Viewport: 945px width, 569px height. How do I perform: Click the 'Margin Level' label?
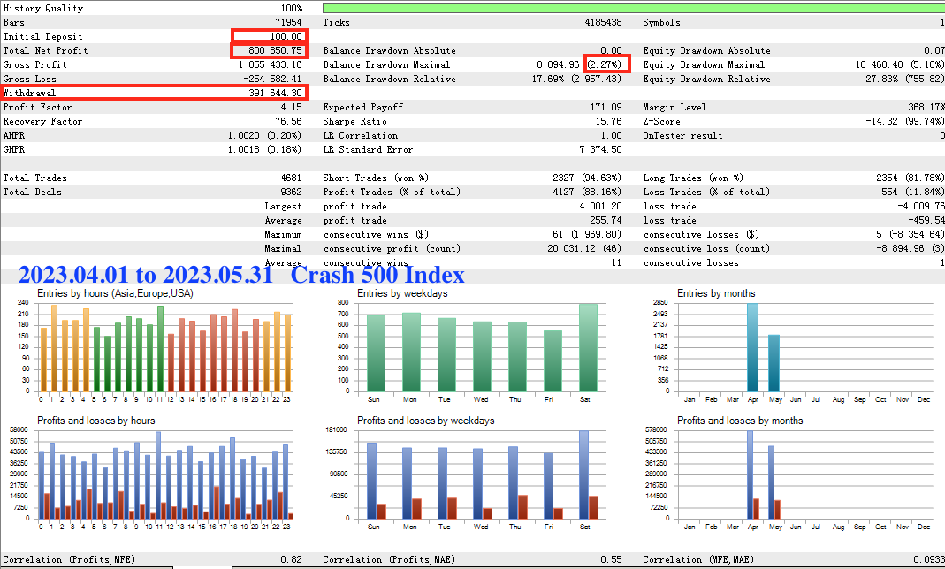[674, 107]
